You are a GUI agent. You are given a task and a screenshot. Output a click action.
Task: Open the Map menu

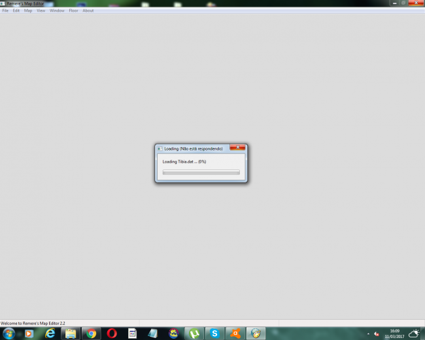28,10
